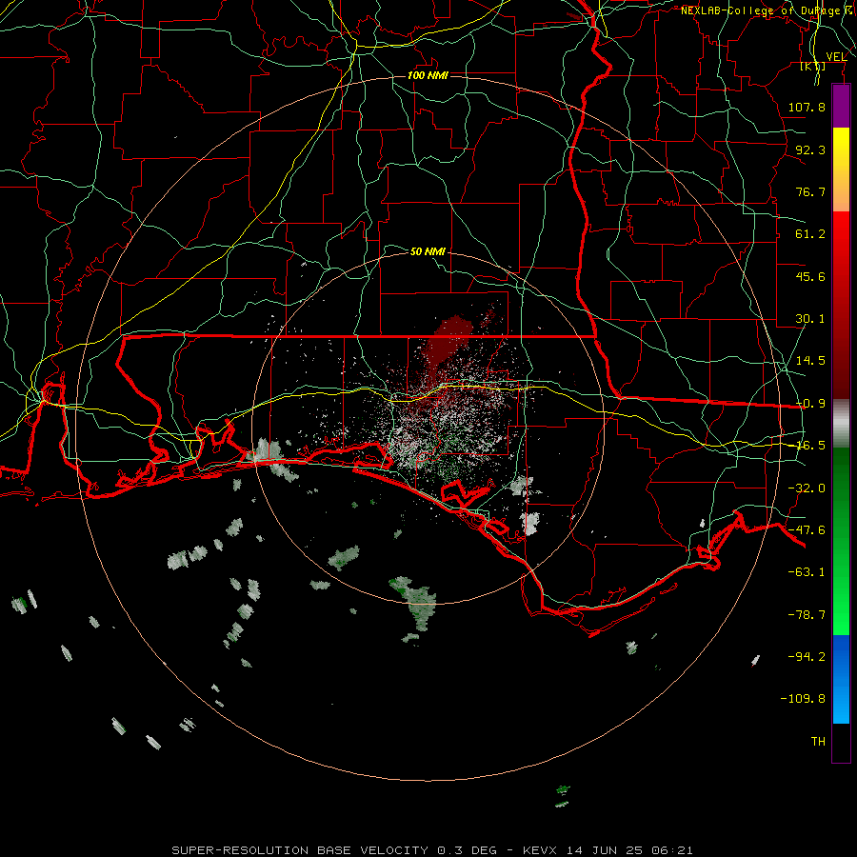Click the 61.2 legend value

[810, 234]
